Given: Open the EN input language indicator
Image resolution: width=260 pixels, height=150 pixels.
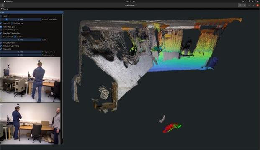Looking at the screenshot, I should pyautogui.click(x=243, y=1).
